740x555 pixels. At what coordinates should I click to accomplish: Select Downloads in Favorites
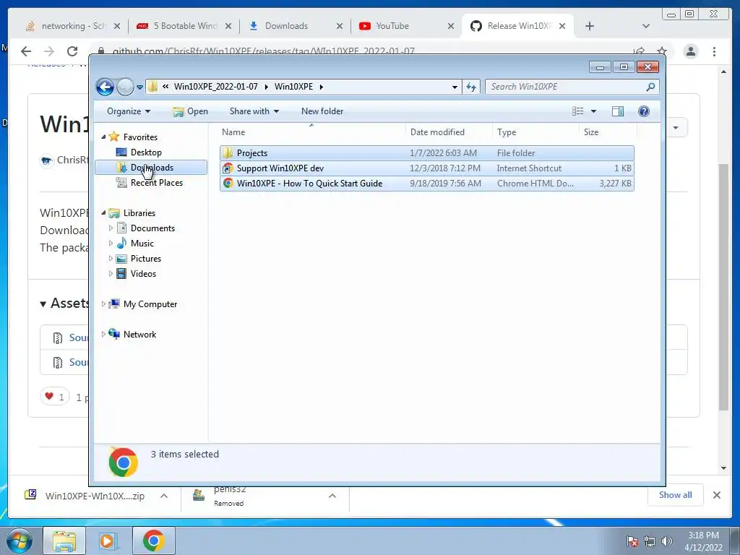pyautogui.click(x=151, y=168)
